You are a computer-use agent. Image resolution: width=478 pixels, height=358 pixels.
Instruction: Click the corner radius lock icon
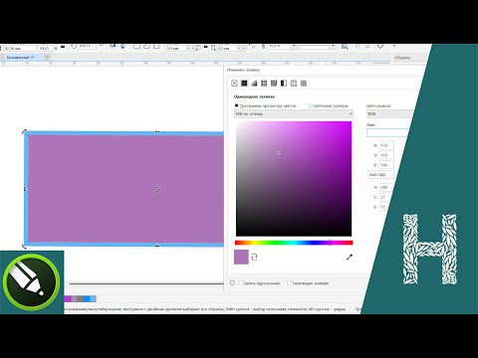tap(205, 47)
